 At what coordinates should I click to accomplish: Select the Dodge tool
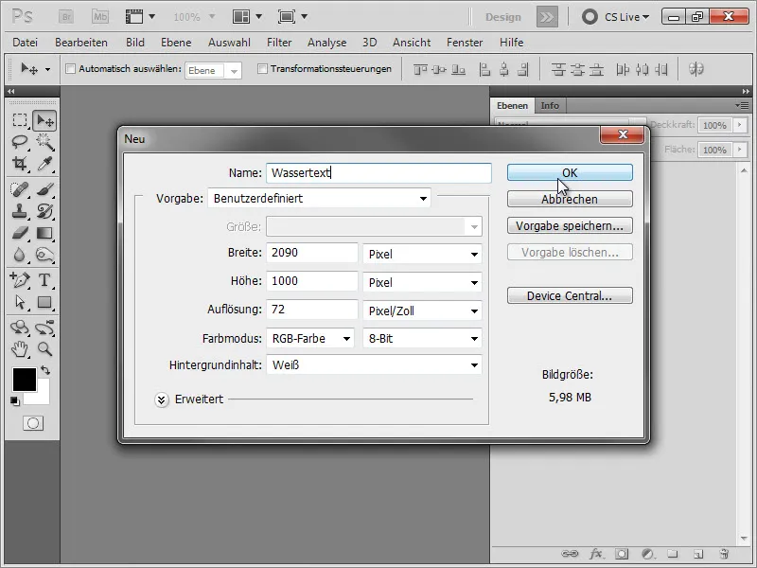tap(44, 254)
